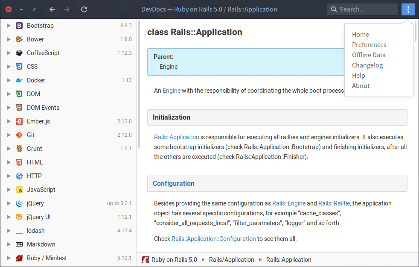The image size is (419, 267).
Task: Expand the DOM Events tree arrow
Action: click(x=9, y=108)
